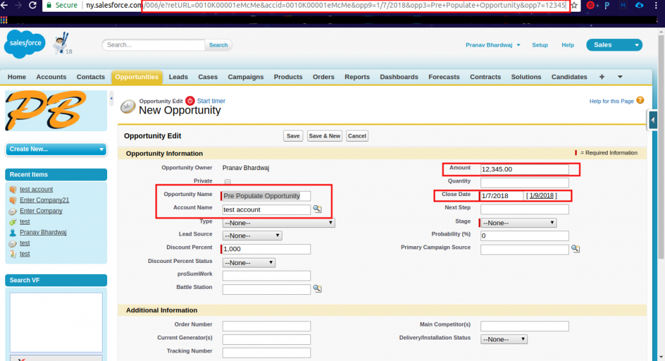Image resolution: width=665 pixels, height=361 pixels.
Task: Open the Pranav Bhardwaj user menu
Action: (x=493, y=45)
